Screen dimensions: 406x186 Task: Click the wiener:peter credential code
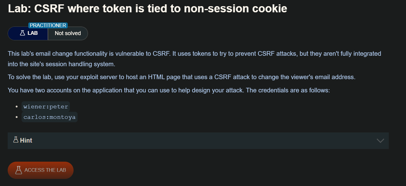pyautogui.click(x=46, y=107)
